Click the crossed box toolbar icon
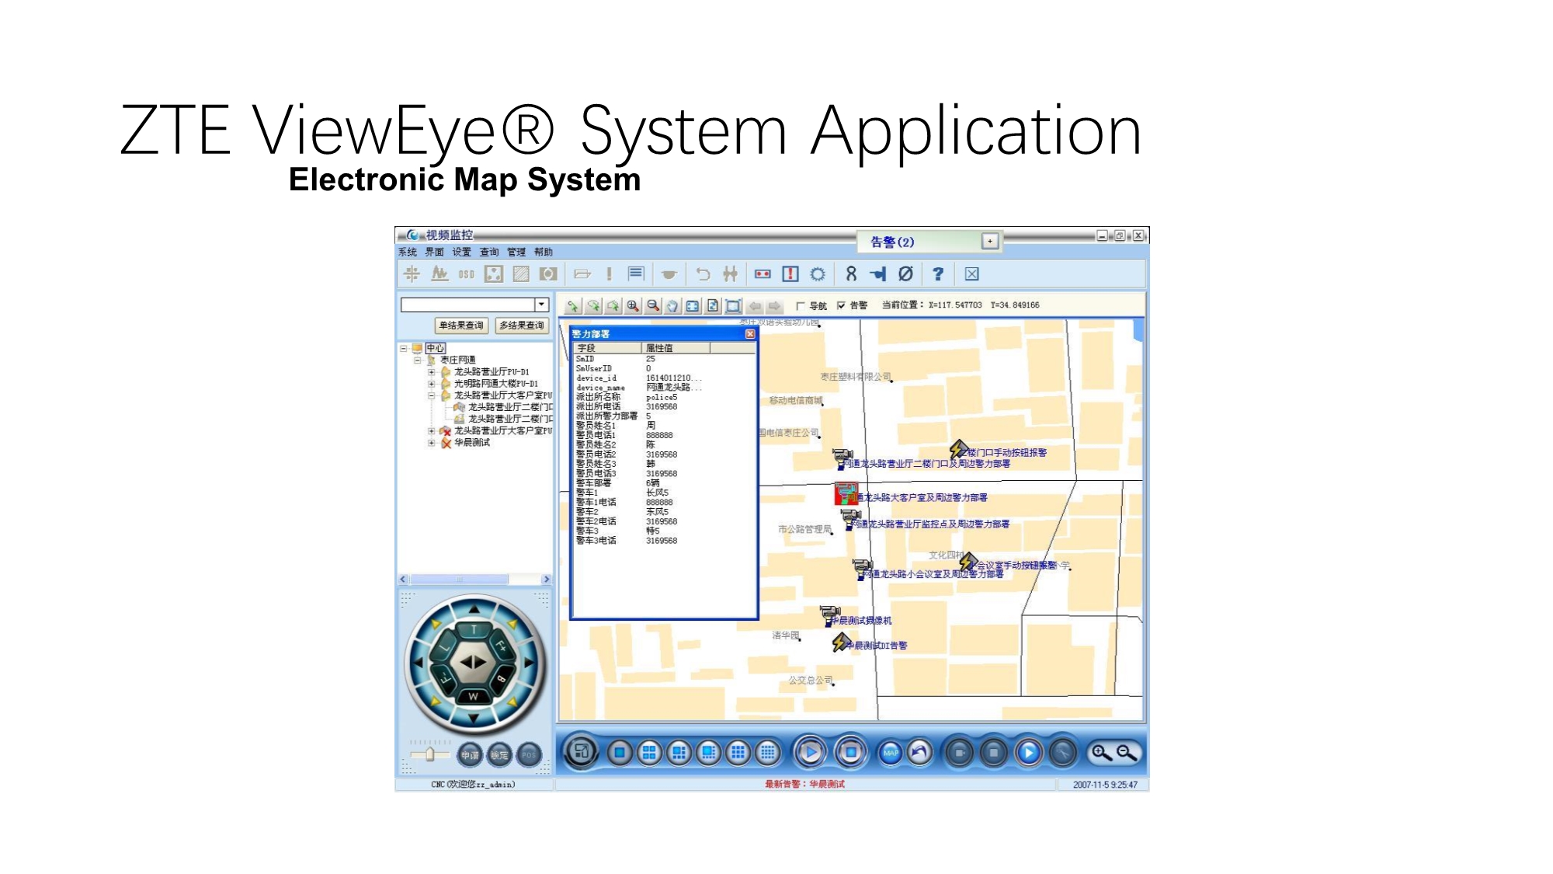This screenshot has height=874, width=1553. (x=972, y=274)
